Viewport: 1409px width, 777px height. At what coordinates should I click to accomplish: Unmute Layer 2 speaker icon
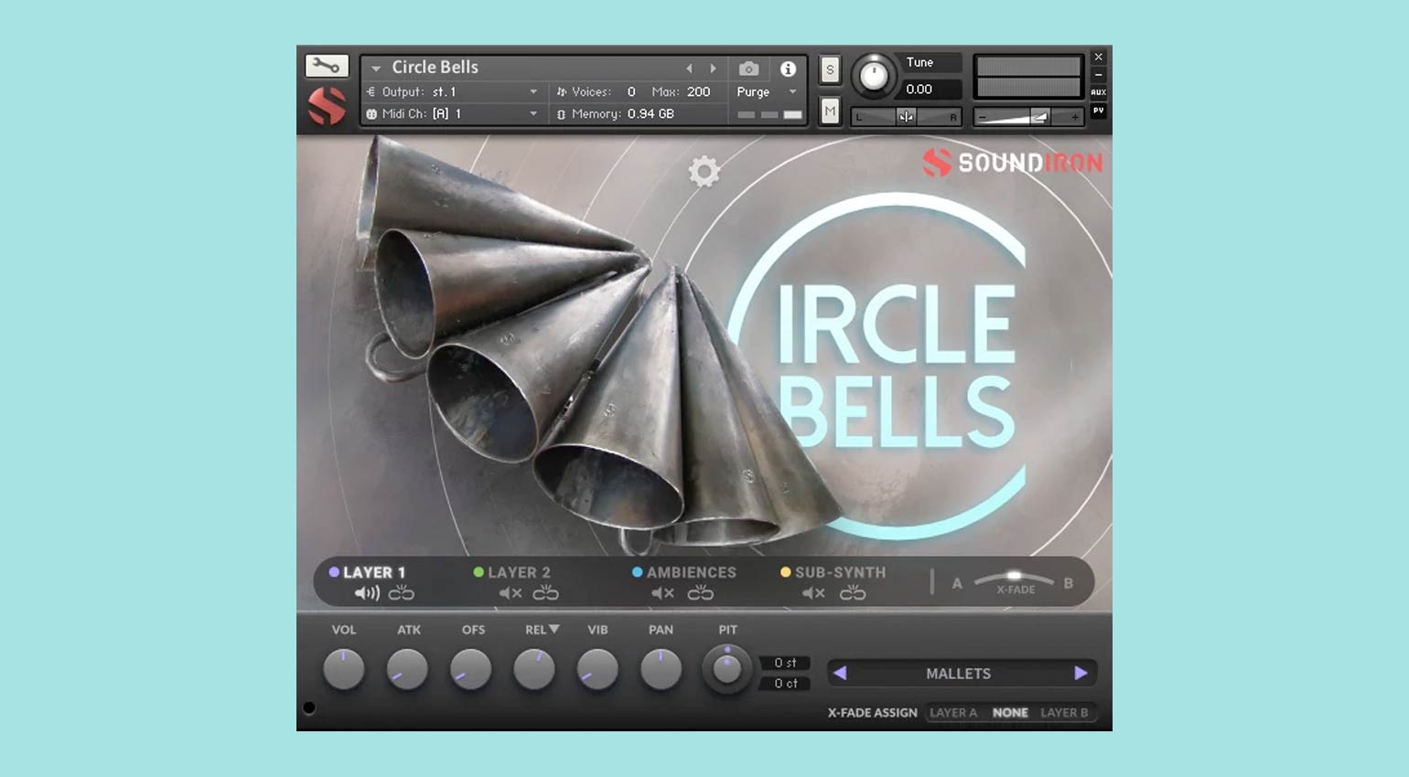pos(511,593)
